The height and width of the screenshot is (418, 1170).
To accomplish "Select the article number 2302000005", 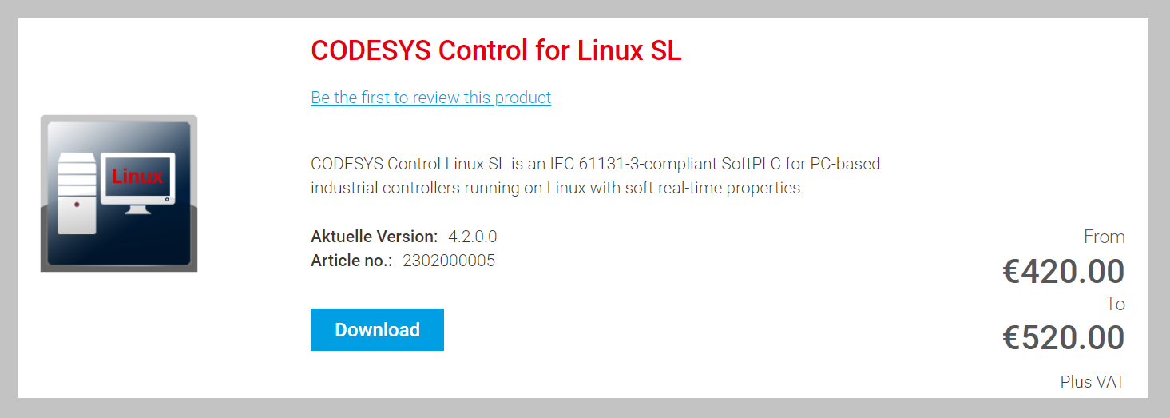I will [x=449, y=261].
